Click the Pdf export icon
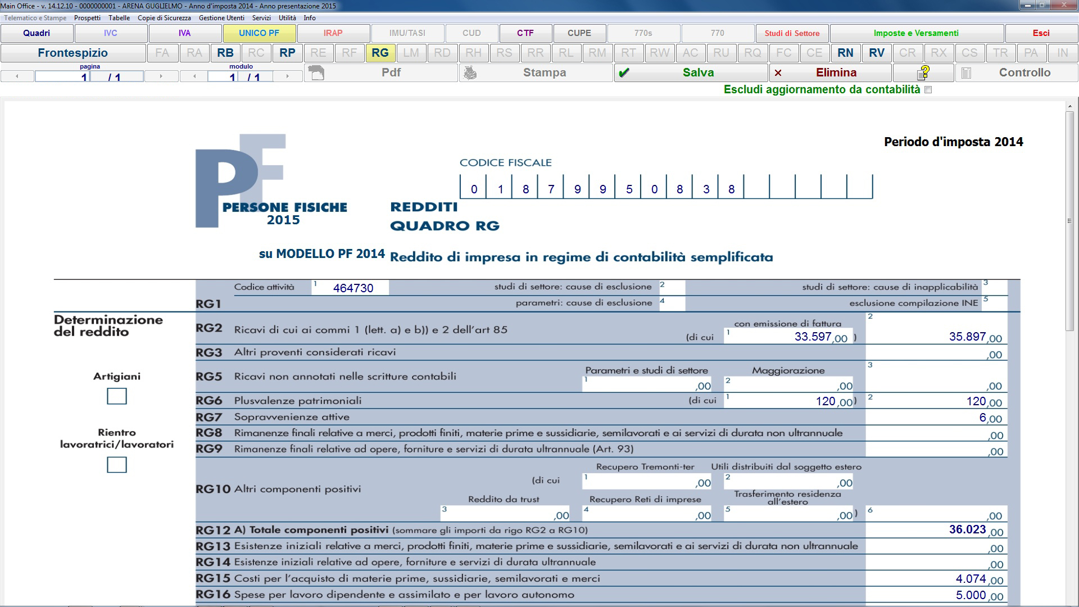 pyautogui.click(x=317, y=73)
